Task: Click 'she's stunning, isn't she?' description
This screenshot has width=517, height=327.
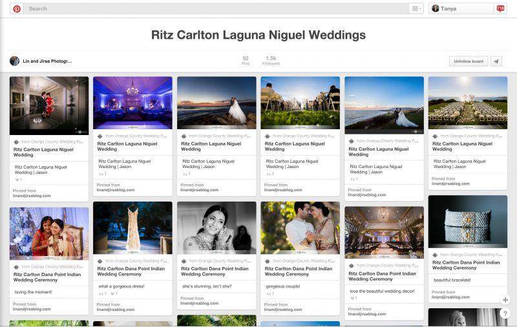Action: pos(207,286)
